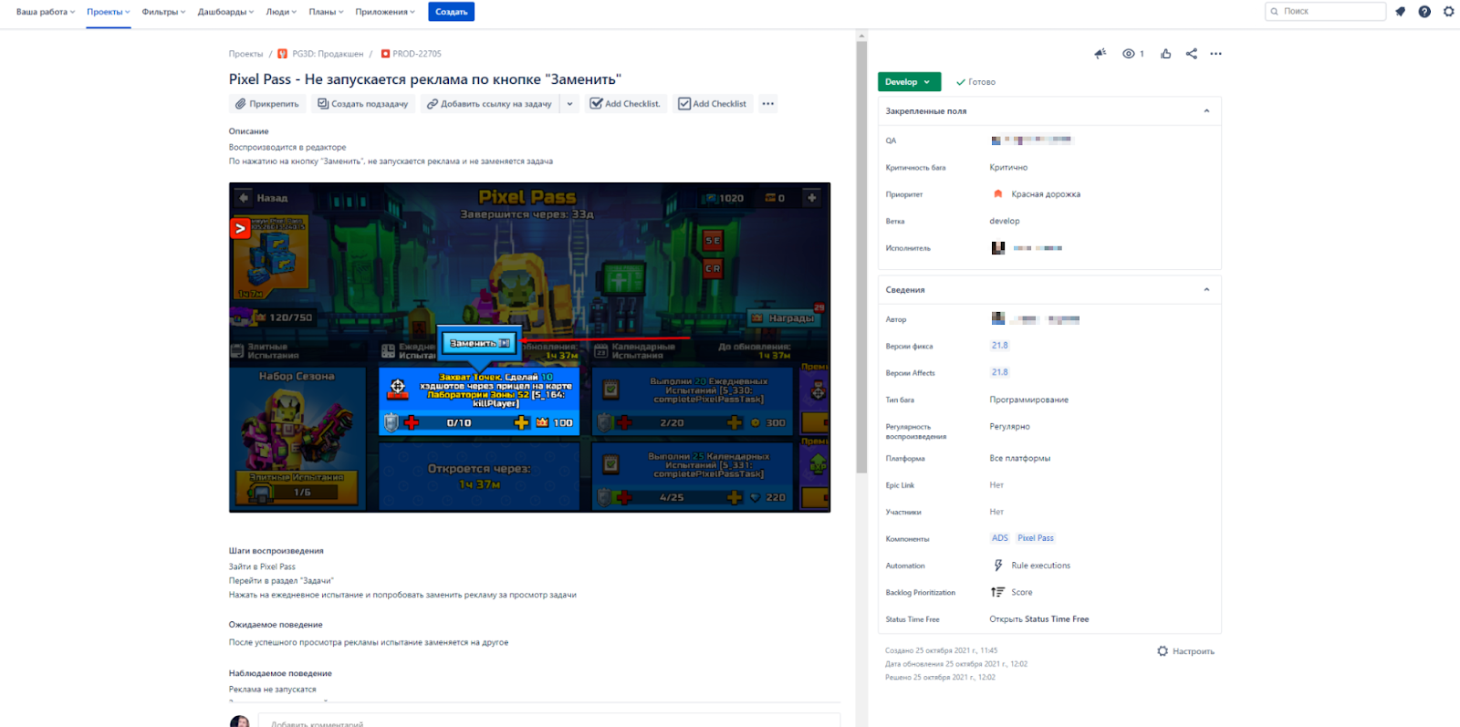Image resolution: width=1460 pixels, height=727 pixels.
Task: Open the notifications bell icon
Action: click(1400, 12)
